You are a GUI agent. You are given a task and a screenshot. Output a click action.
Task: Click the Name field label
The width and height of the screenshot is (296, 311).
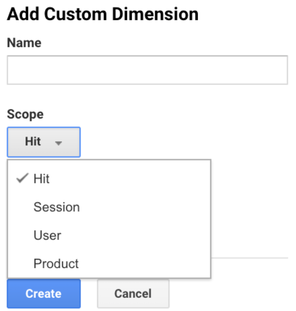(x=24, y=43)
